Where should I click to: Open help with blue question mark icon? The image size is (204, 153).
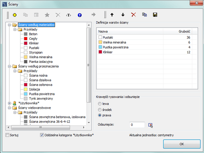point(80,15)
